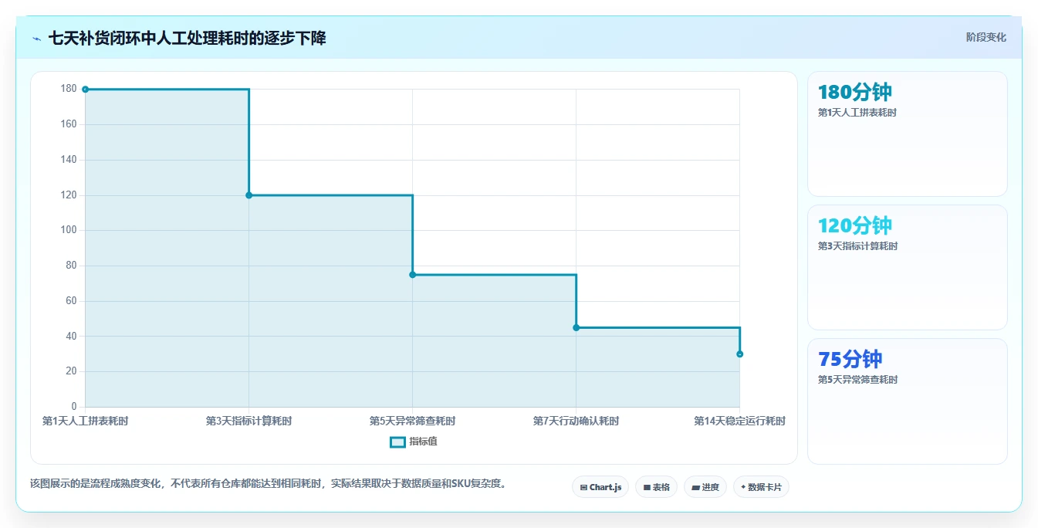Select the Chart.js tag button

[x=600, y=487]
